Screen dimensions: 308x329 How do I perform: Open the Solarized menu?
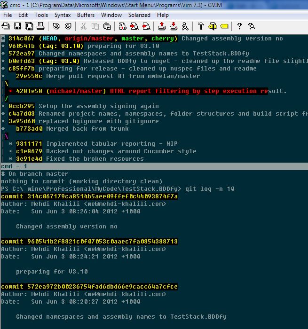tap(139, 15)
